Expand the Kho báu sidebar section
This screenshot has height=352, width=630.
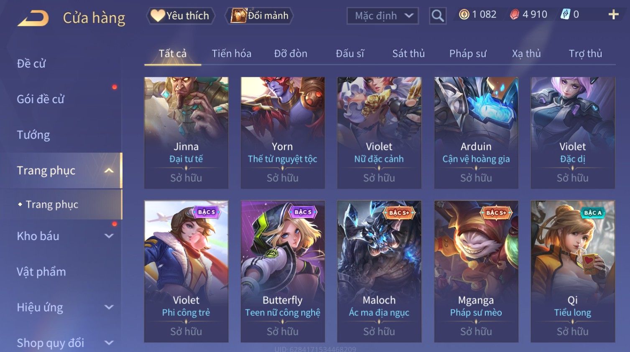pyautogui.click(x=109, y=236)
